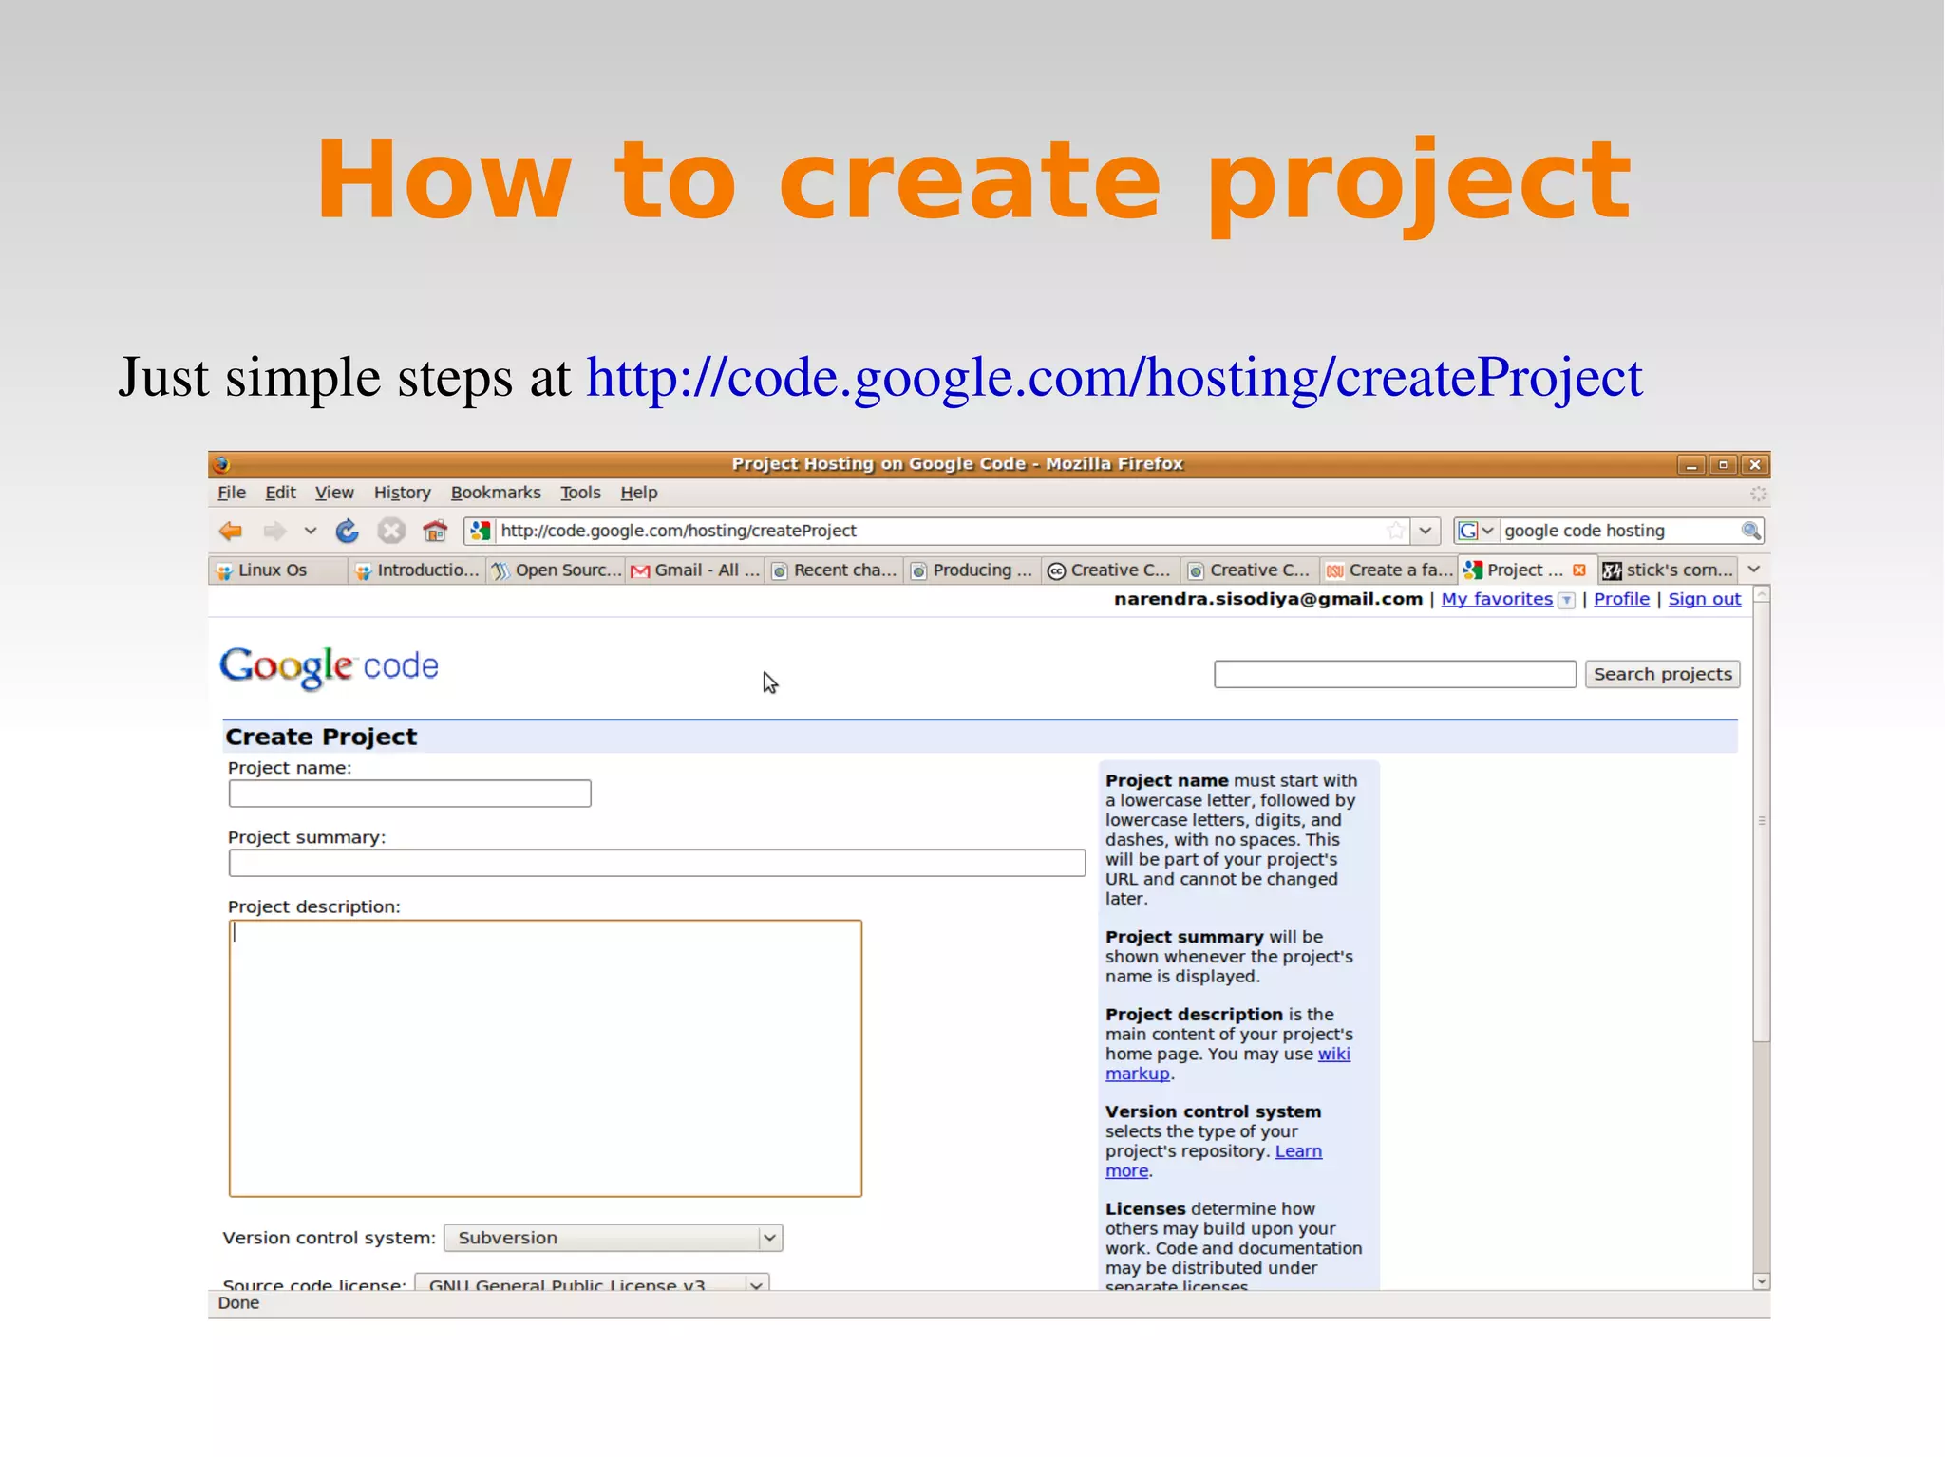
Task: Open the search engine selector dropdown
Action: 1476,531
